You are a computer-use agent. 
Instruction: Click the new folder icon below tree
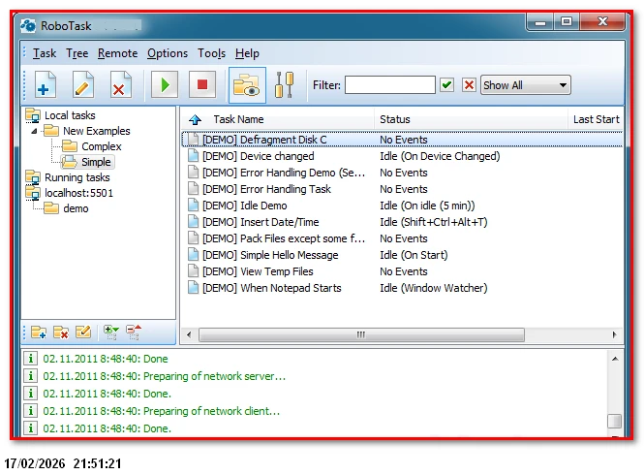[x=39, y=332]
